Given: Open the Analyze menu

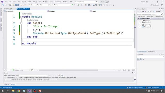Looking at the screenshot, I should click(45, 2).
